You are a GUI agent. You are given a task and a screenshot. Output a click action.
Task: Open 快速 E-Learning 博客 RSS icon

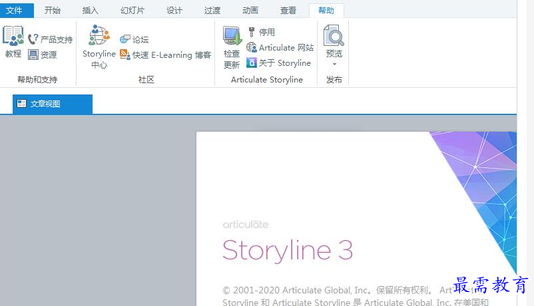click(125, 55)
